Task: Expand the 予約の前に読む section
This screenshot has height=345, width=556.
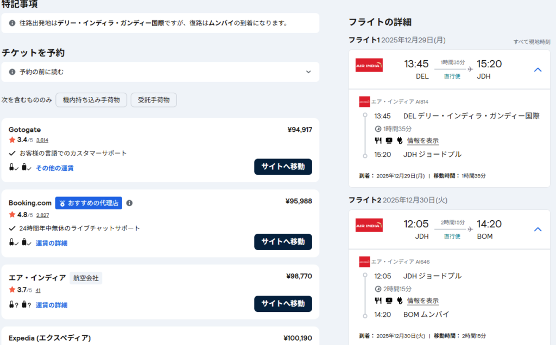Action: point(308,72)
